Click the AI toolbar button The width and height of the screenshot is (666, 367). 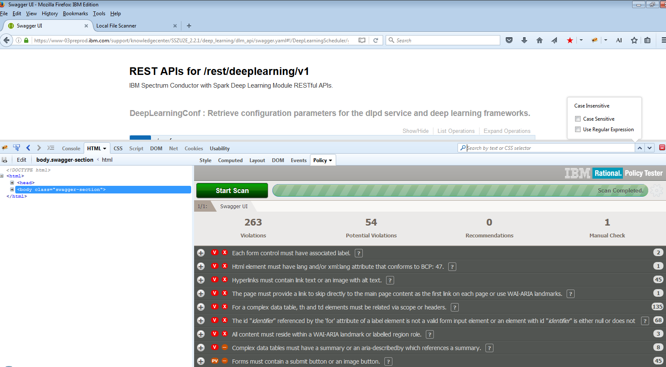point(619,40)
